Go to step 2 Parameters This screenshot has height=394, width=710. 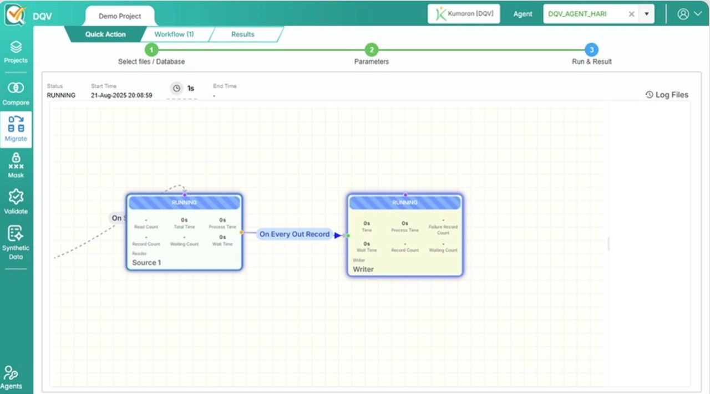pyautogui.click(x=372, y=50)
